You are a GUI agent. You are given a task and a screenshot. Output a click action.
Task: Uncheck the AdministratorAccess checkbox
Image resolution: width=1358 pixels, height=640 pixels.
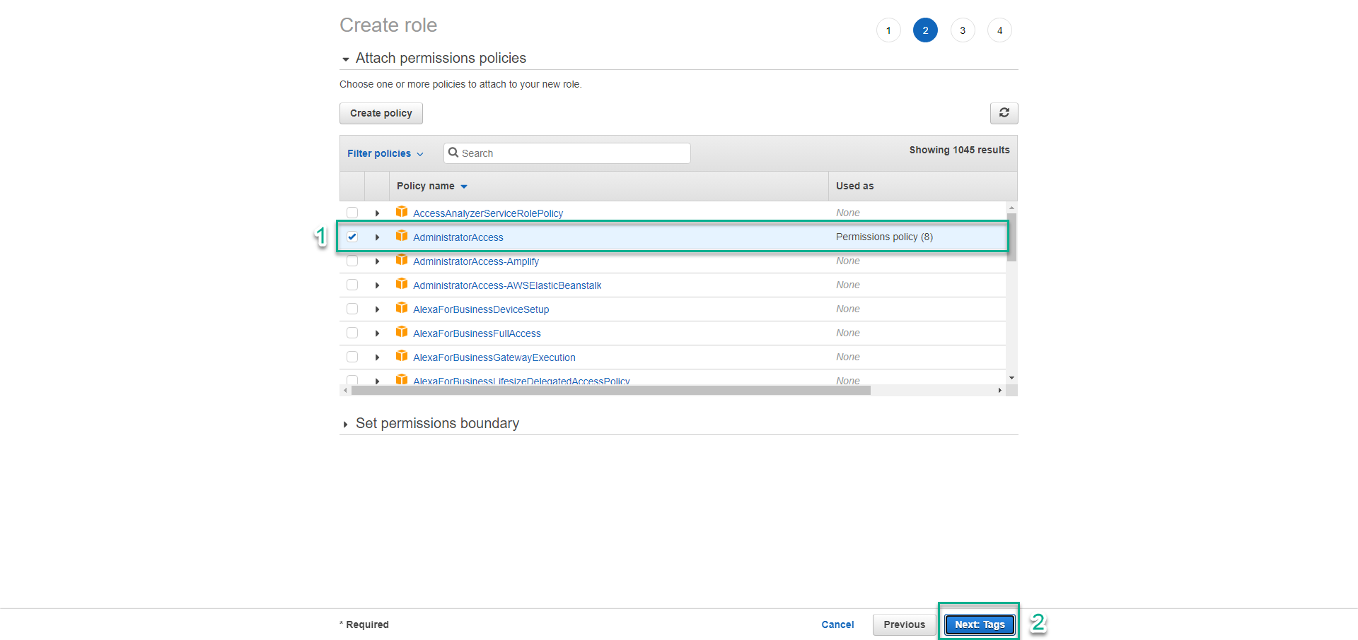point(352,237)
